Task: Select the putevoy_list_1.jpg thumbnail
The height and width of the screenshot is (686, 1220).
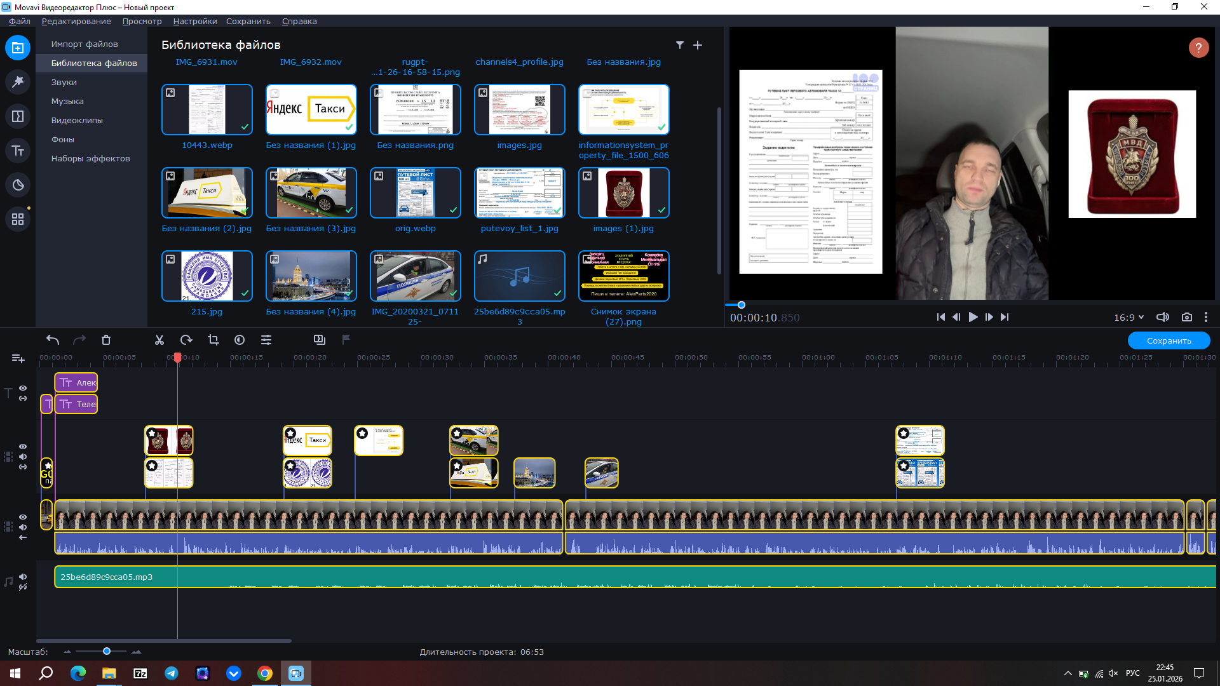Action: [519, 193]
